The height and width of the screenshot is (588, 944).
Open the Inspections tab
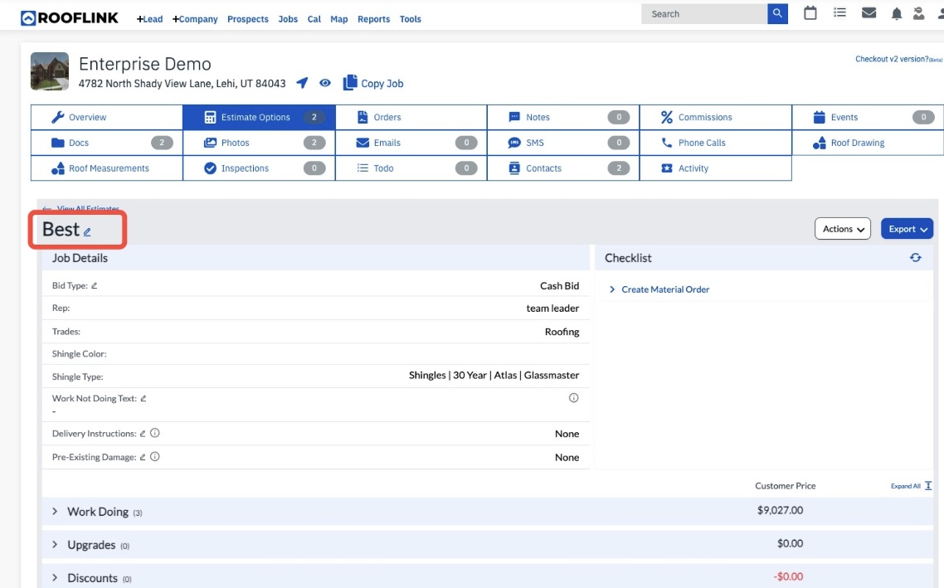259,168
